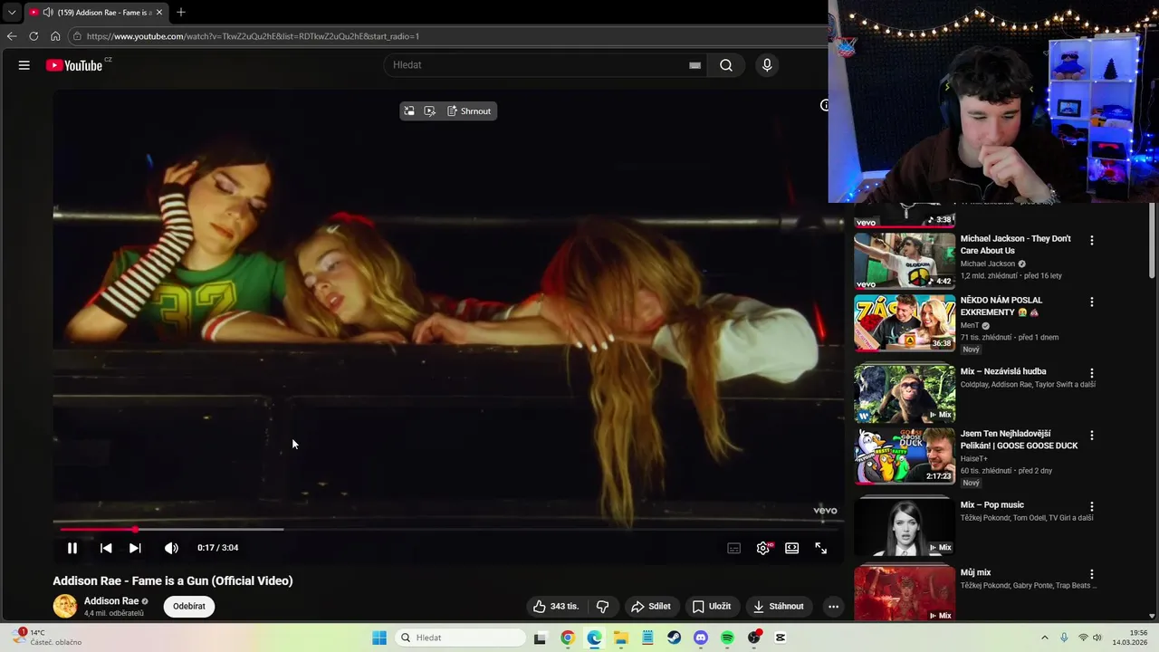Screen dimensions: 1159x652
Task: Subscribe using Odebírat button
Action: 189,607
